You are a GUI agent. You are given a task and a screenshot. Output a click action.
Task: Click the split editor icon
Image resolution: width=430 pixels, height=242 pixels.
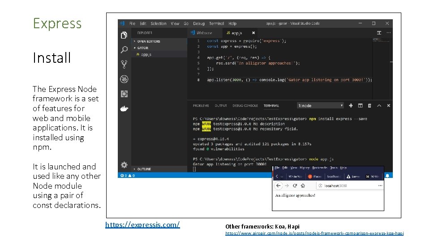(379, 33)
